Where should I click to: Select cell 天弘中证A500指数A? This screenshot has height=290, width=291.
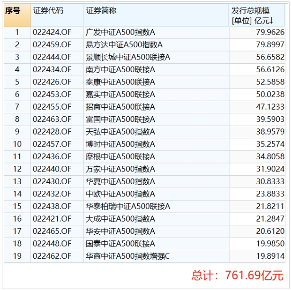[156, 132]
